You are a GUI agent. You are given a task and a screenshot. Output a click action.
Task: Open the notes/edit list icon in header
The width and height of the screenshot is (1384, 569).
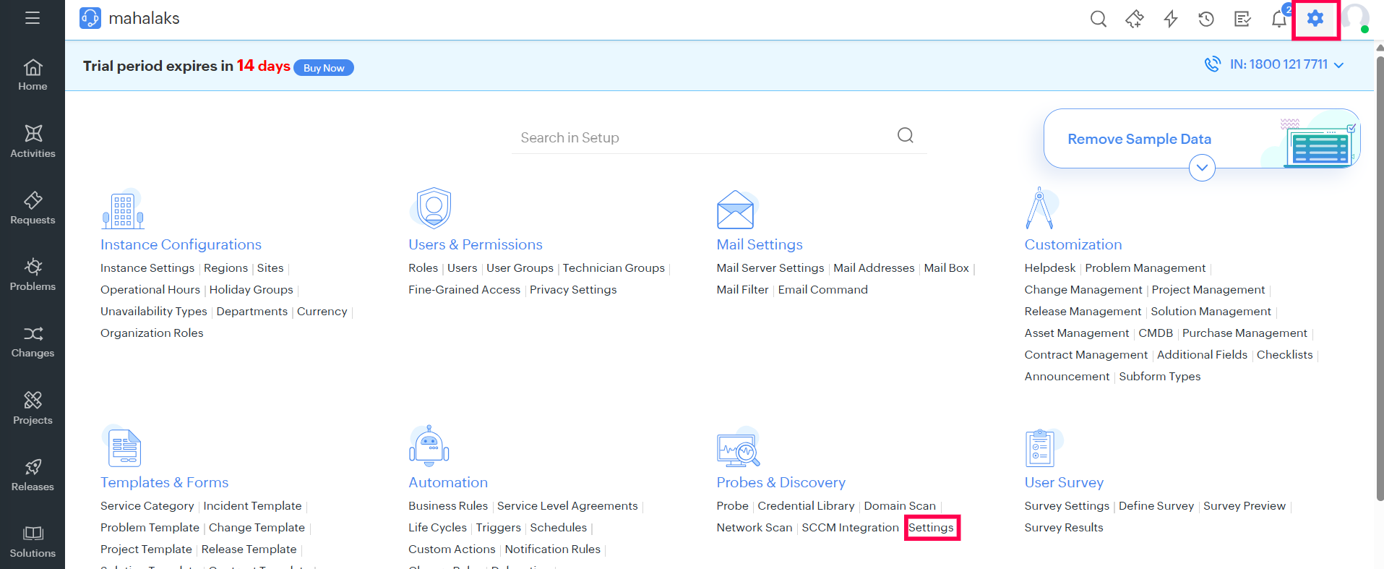tap(1242, 19)
